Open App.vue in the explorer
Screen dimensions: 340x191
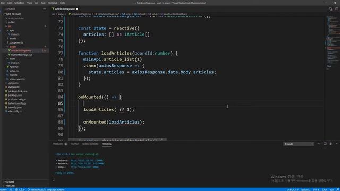tap(14, 67)
